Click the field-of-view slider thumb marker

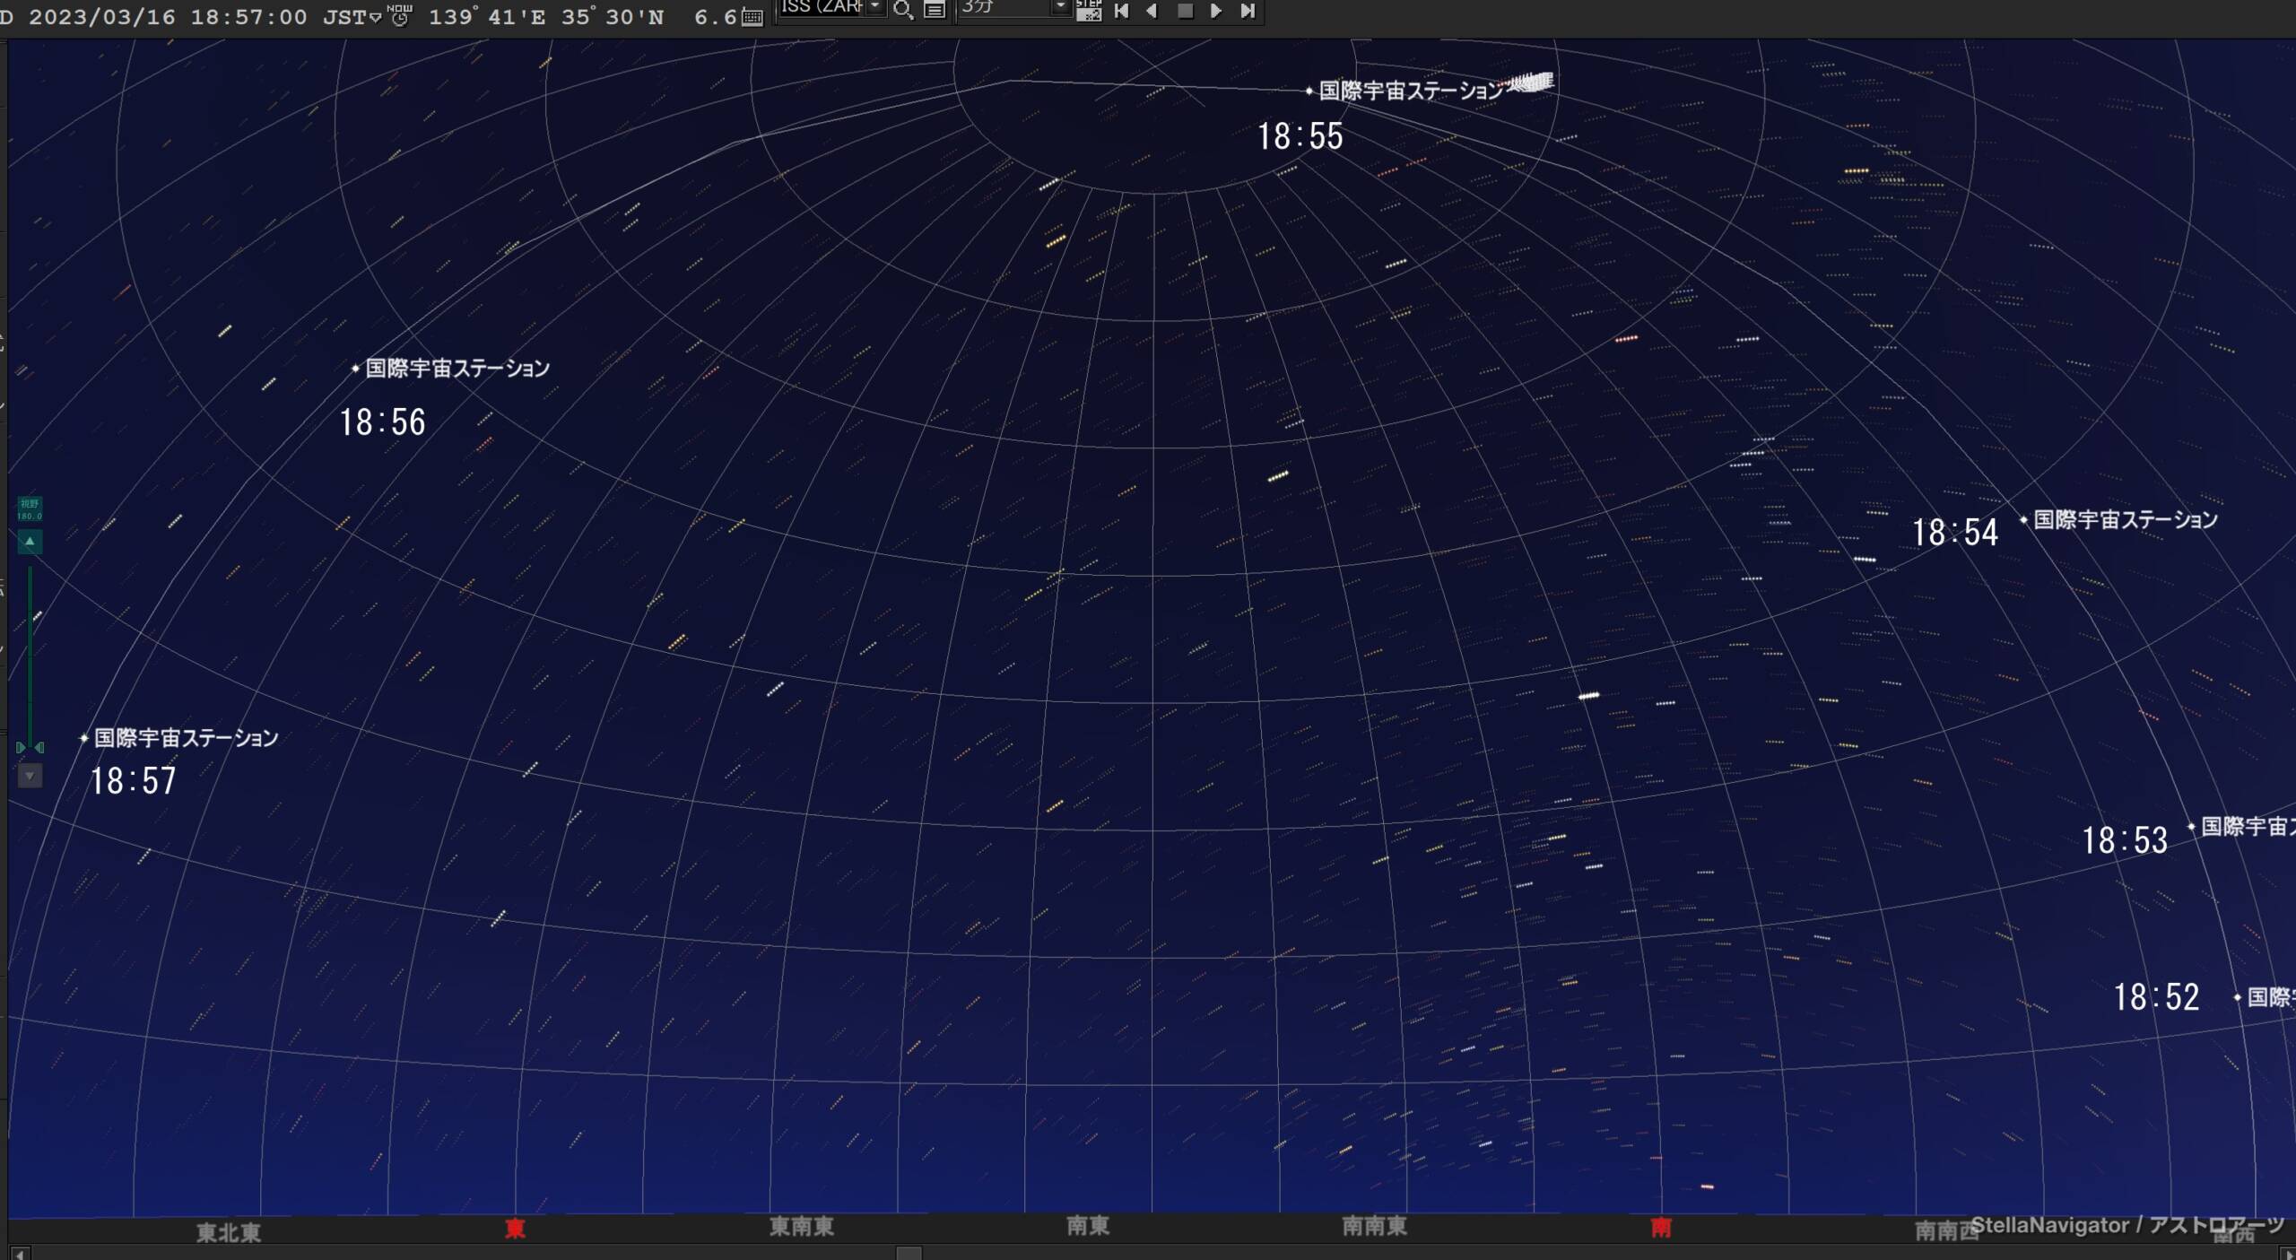[30, 747]
